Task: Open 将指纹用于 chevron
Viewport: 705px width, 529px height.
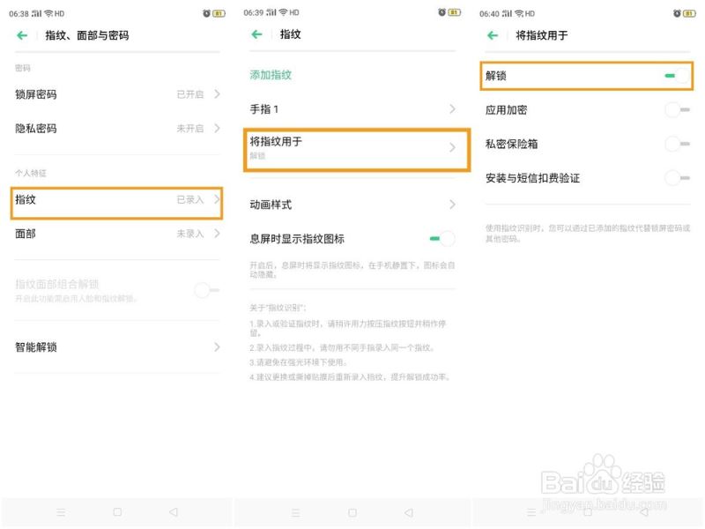Action: point(452,147)
